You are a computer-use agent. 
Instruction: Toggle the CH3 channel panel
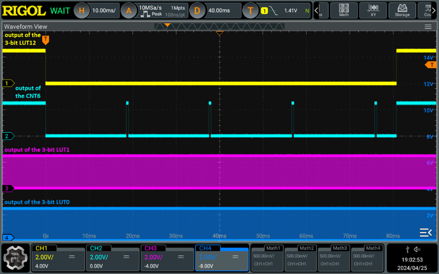pyautogui.click(x=166, y=258)
